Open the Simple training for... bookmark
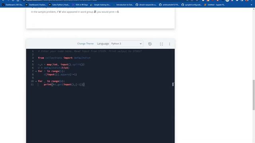Image resolution: width=255 pixels, height=143 pixels. pyautogui.click(x=100, y=5)
